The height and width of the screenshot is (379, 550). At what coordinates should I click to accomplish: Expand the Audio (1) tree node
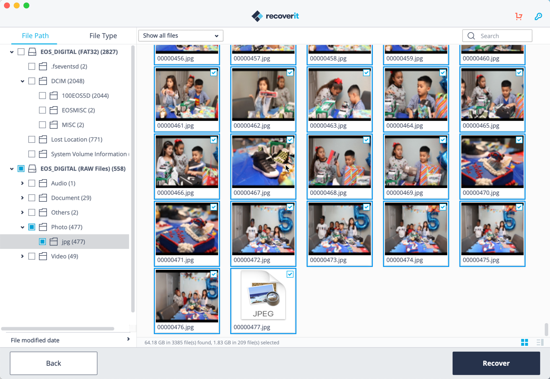pos(22,183)
